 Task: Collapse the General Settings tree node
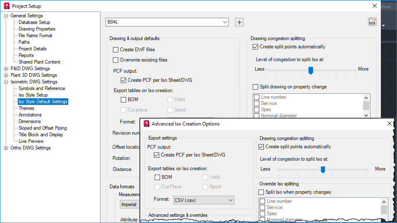click(x=6, y=16)
